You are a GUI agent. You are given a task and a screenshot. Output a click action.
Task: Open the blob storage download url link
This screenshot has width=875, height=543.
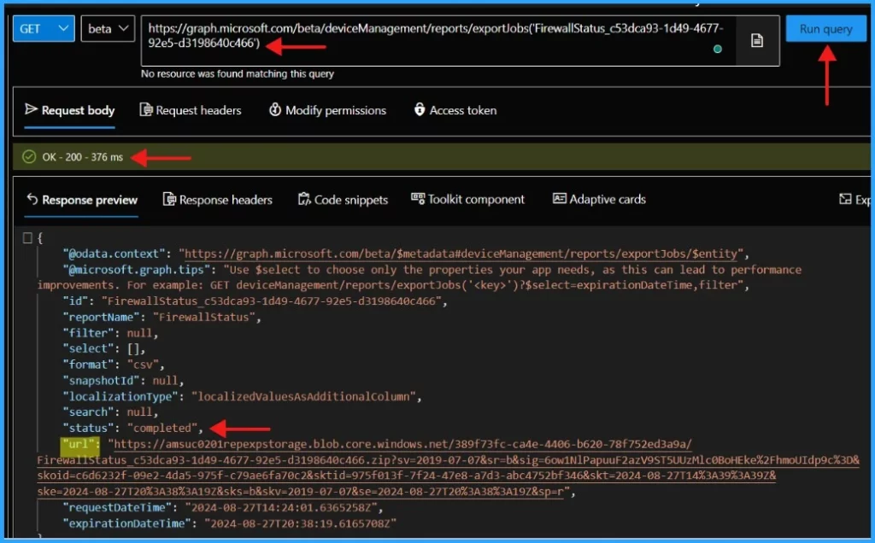tap(448, 469)
